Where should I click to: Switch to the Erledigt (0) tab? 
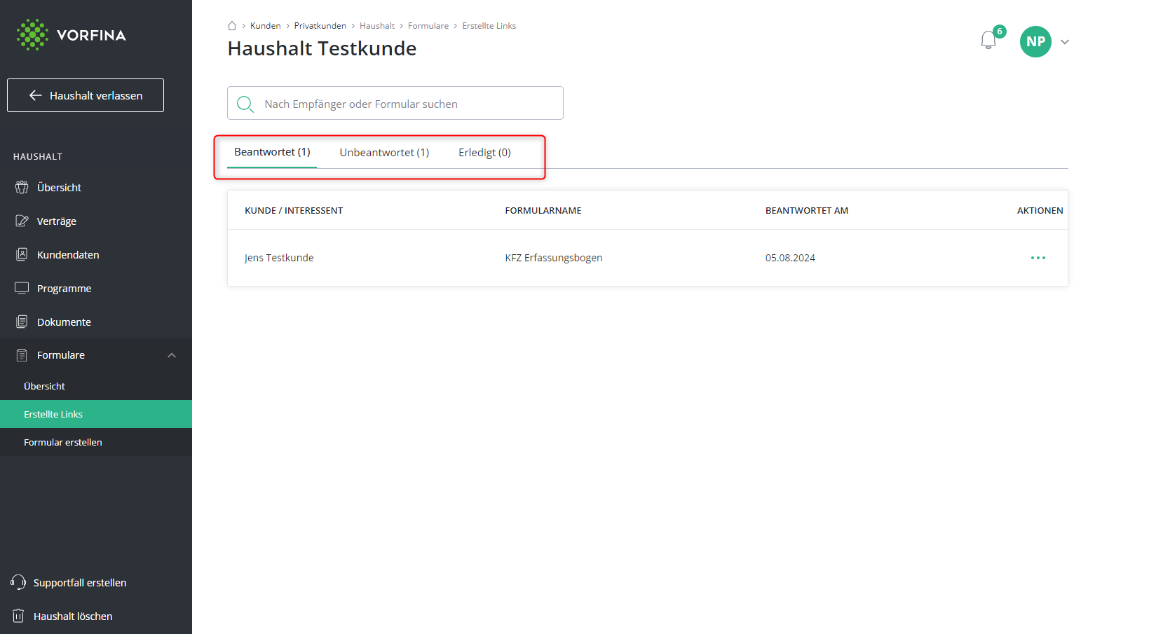tap(484, 153)
